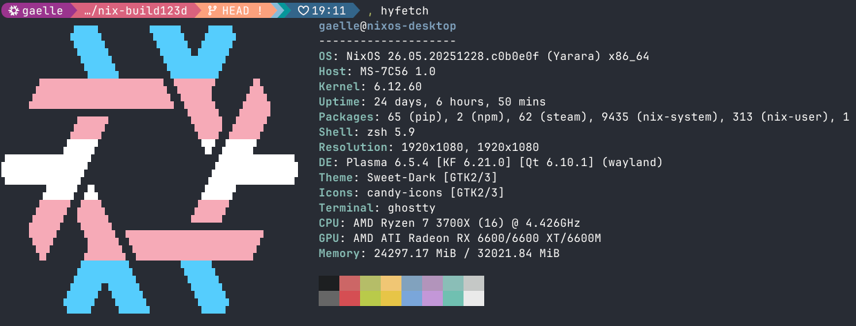Click the large trans-flag NixOS ASCII logo

click(149, 165)
